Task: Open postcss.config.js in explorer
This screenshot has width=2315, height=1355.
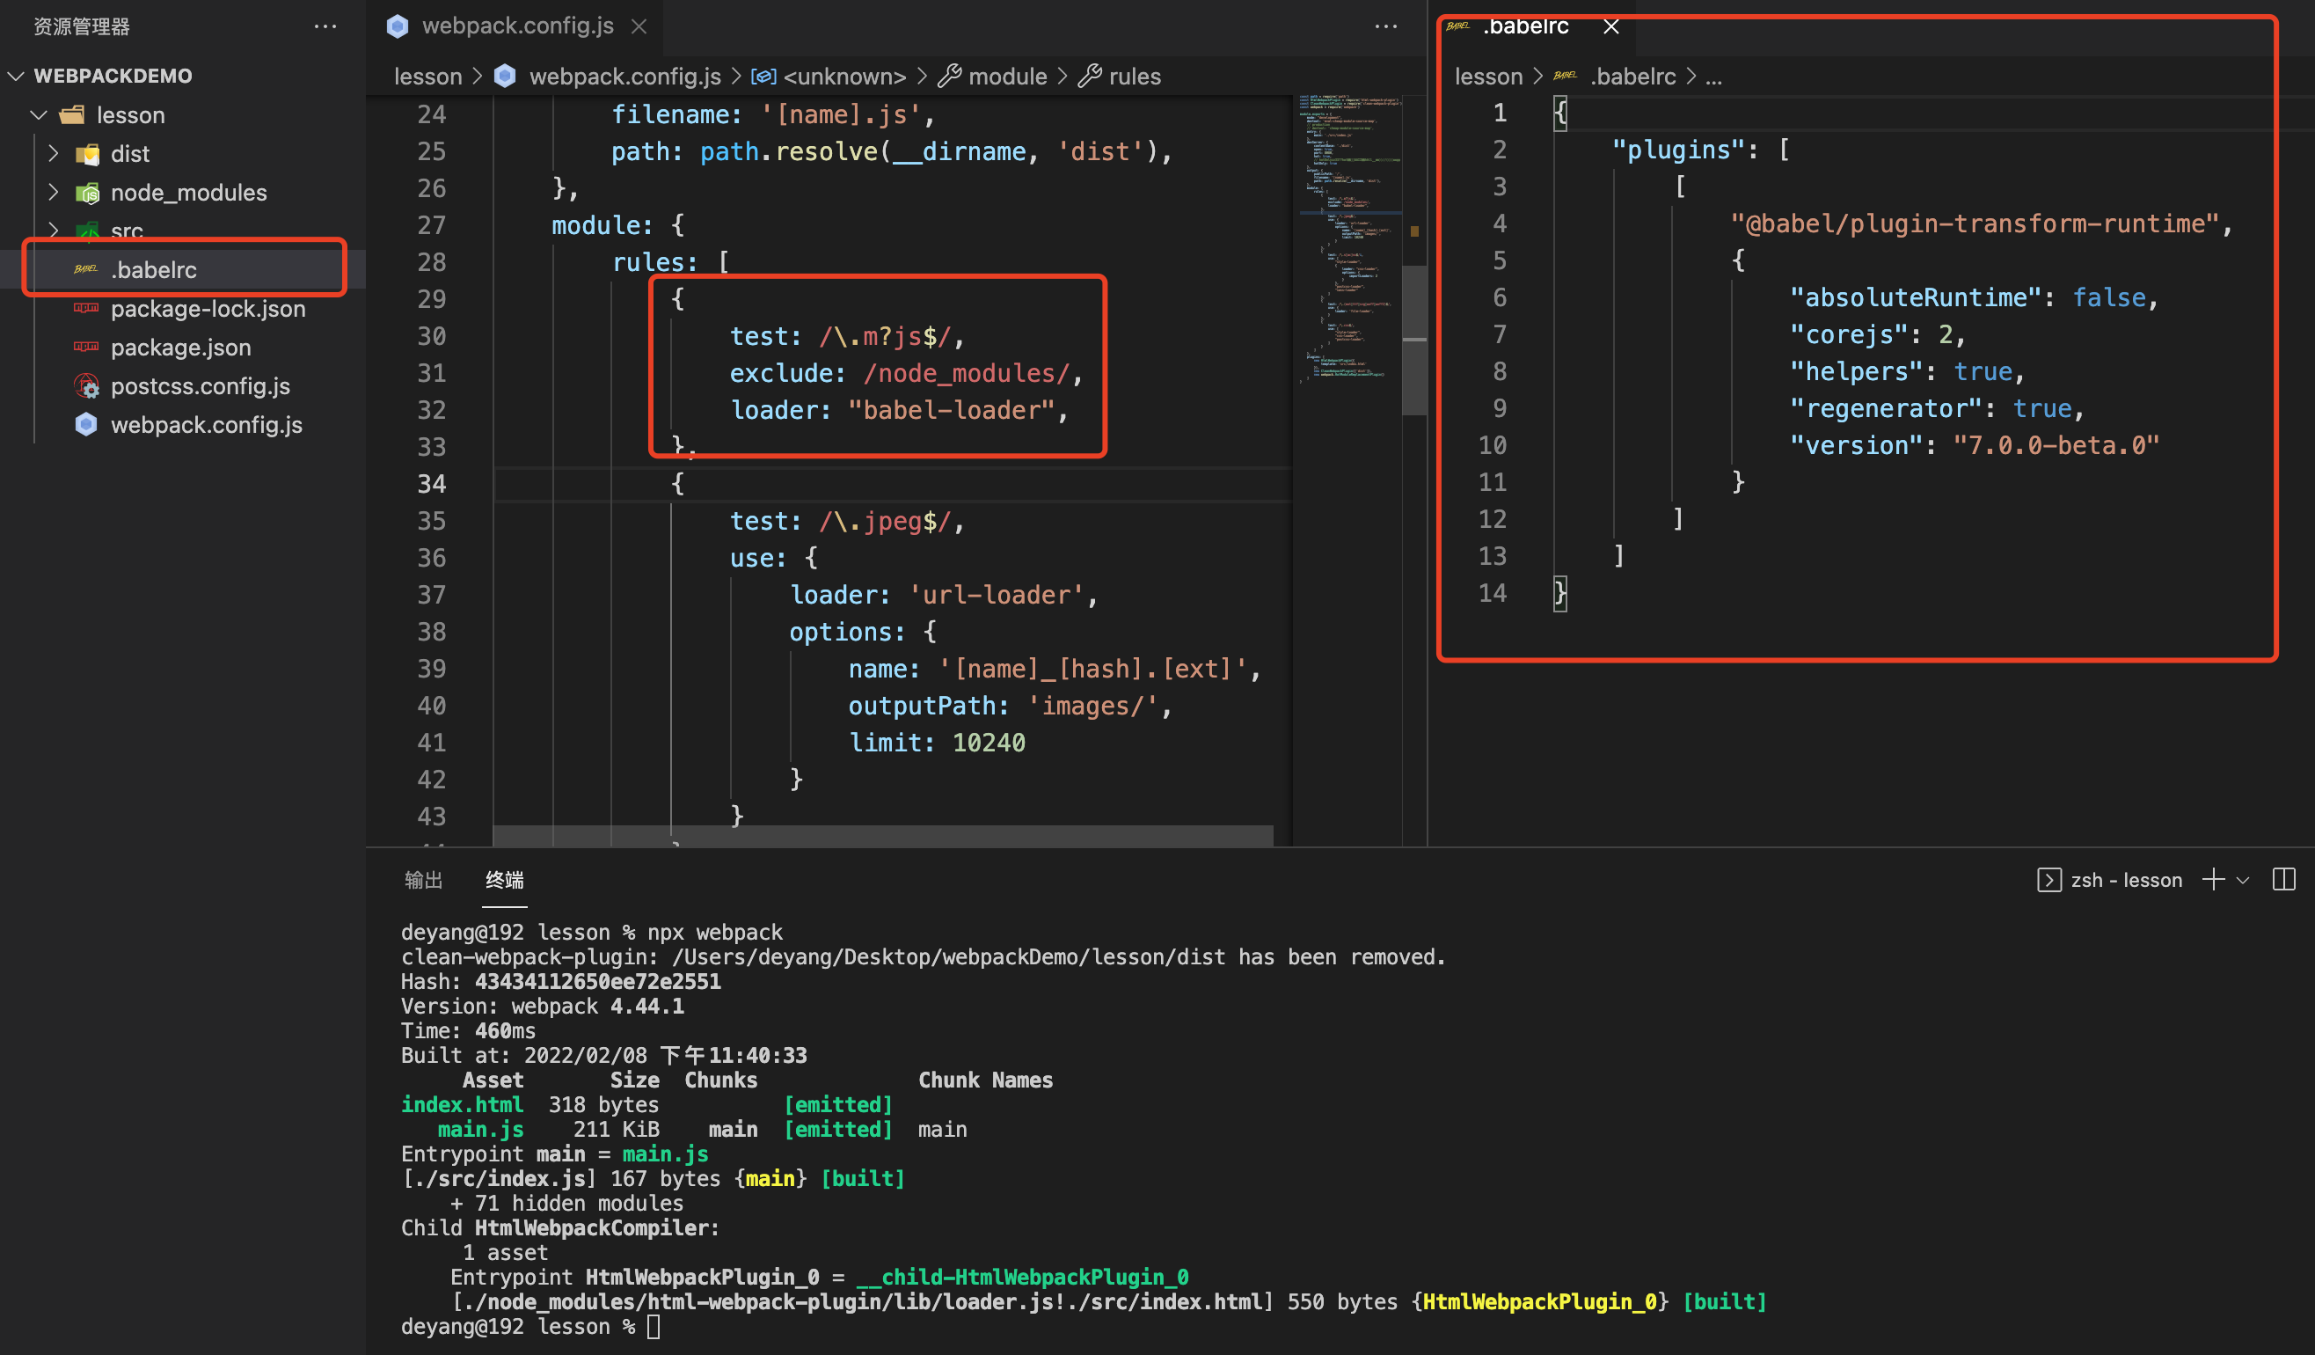Action: (201, 386)
